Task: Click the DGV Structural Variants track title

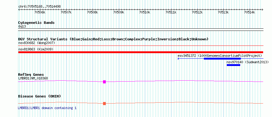Action: pos(113,39)
